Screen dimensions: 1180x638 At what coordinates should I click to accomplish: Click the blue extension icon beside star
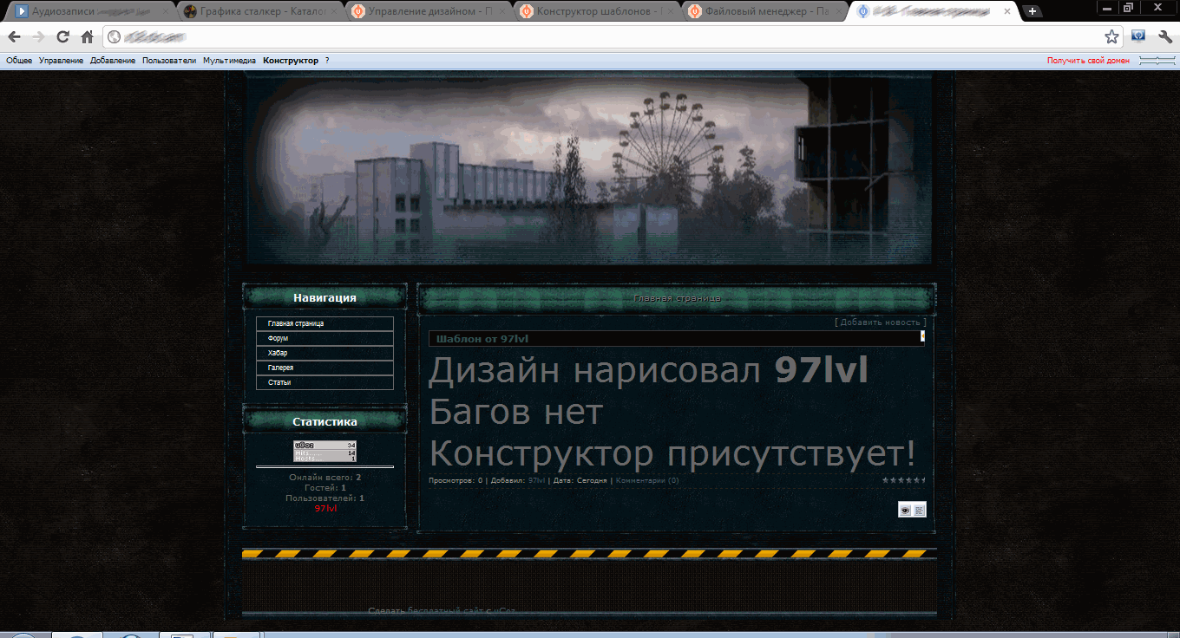point(1139,36)
